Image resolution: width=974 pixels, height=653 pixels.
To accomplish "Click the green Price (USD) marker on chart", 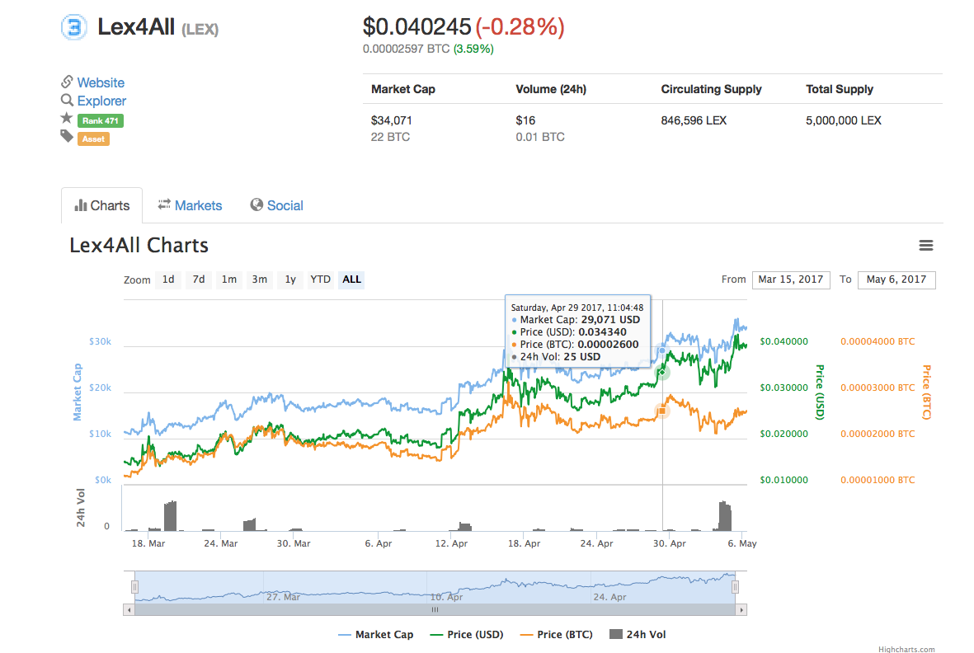I will click(x=662, y=373).
